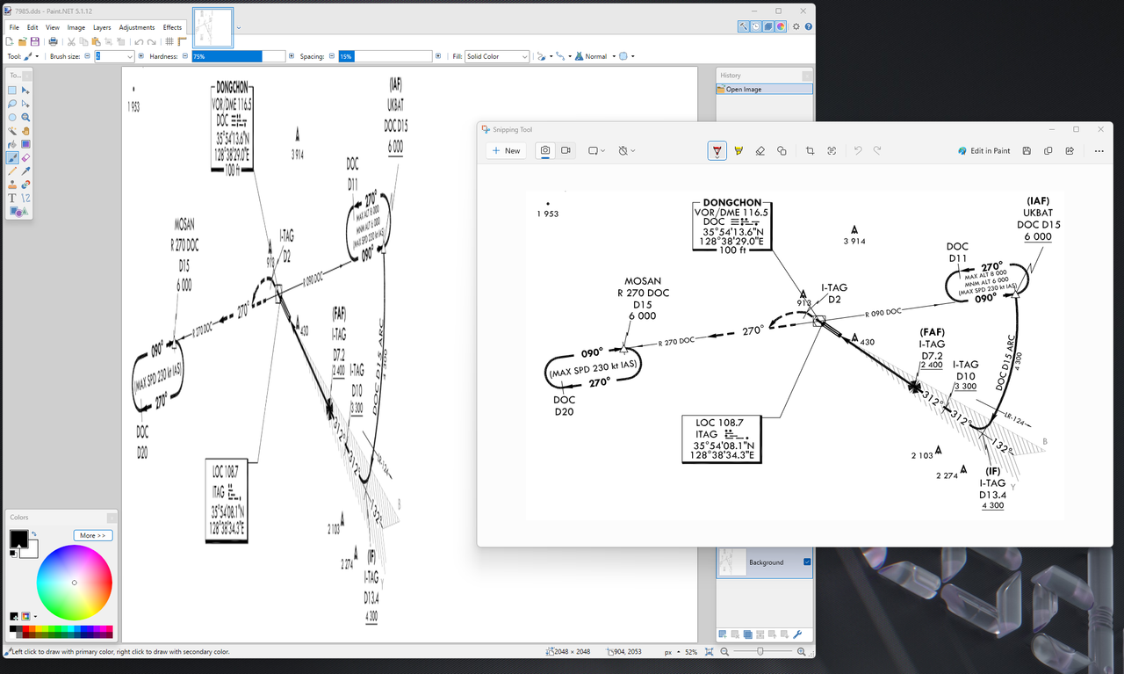Switch Snipping Tool to Record video mode
Viewport: 1124px width, 674px height.
[566, 150]
